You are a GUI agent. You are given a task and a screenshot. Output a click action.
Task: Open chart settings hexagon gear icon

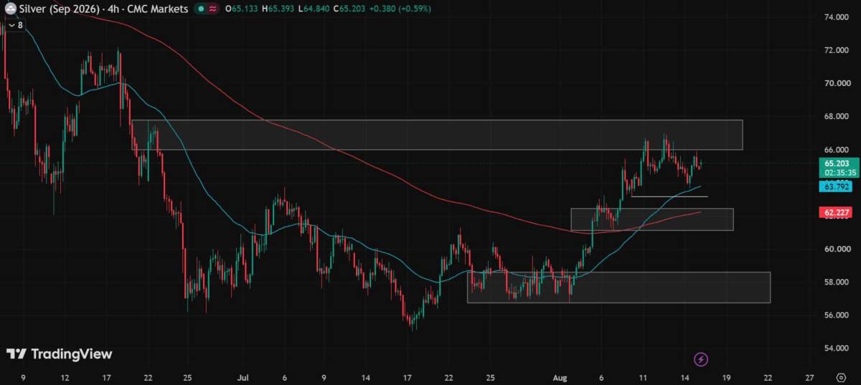841,377
